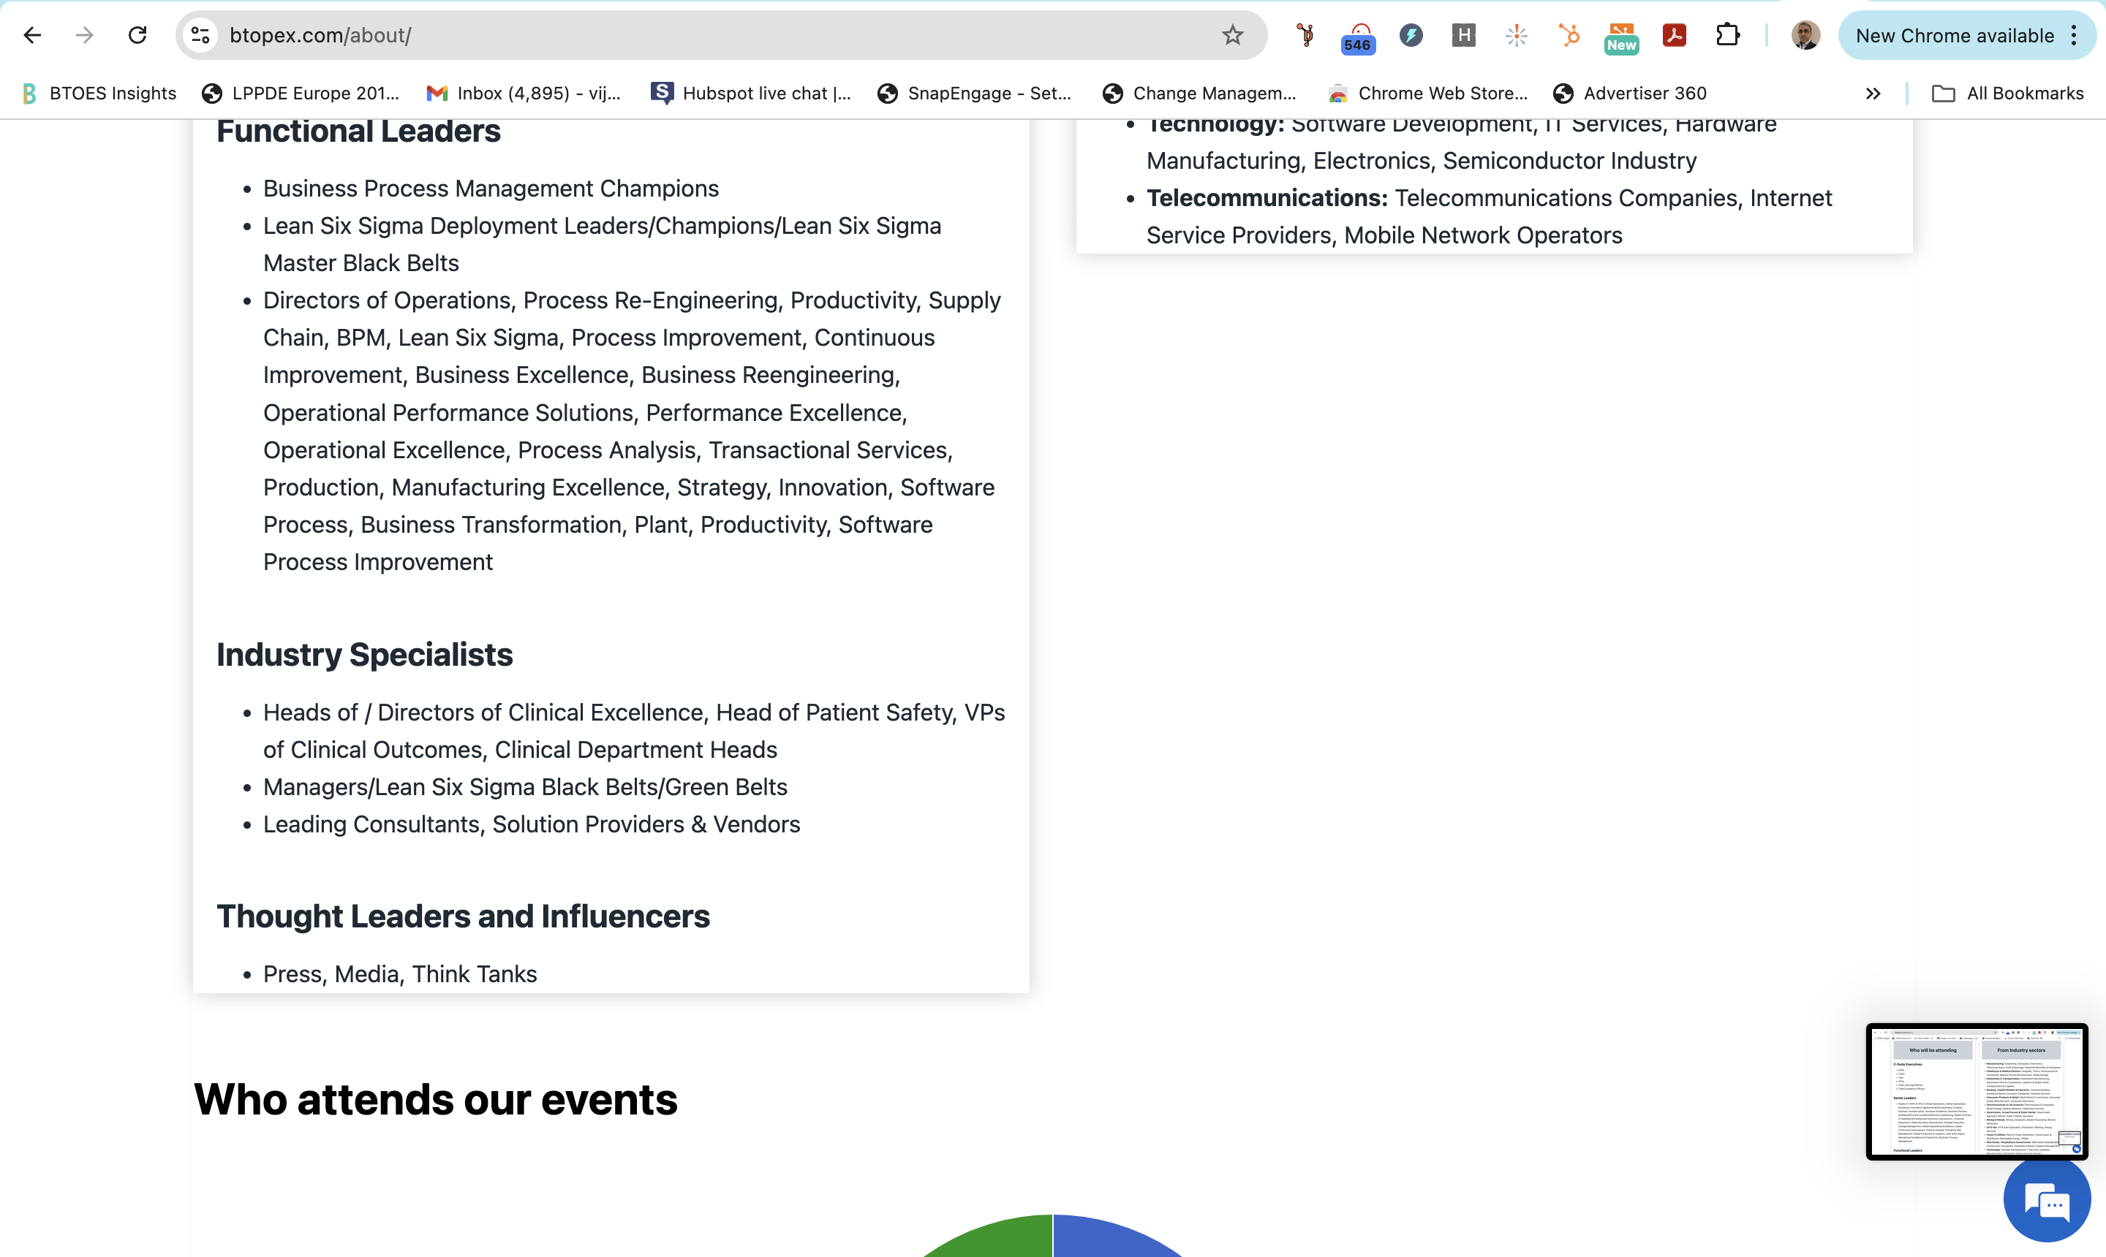Click the screenshot preview thumbnail

click(x=1976, y=1091)
